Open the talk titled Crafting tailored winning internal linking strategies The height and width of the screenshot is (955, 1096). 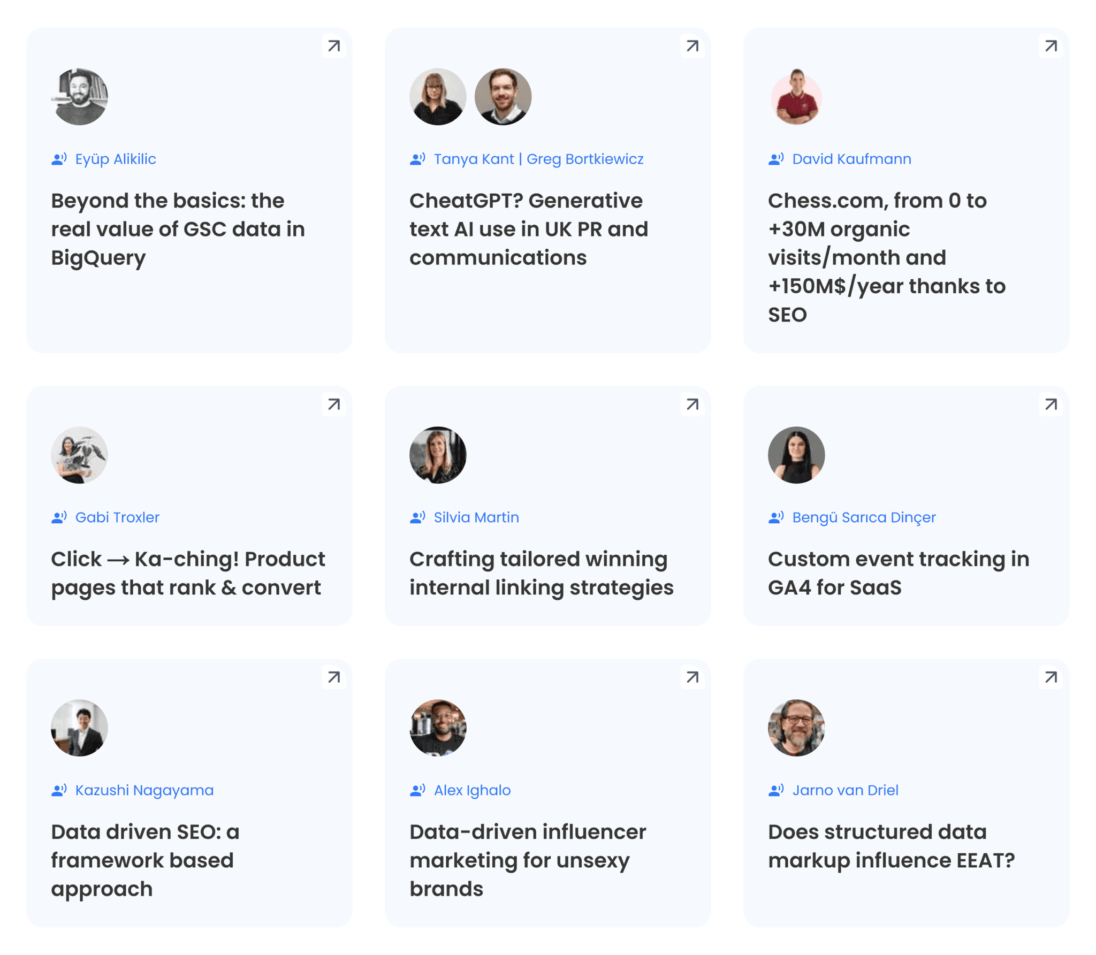tap(541, 573)
